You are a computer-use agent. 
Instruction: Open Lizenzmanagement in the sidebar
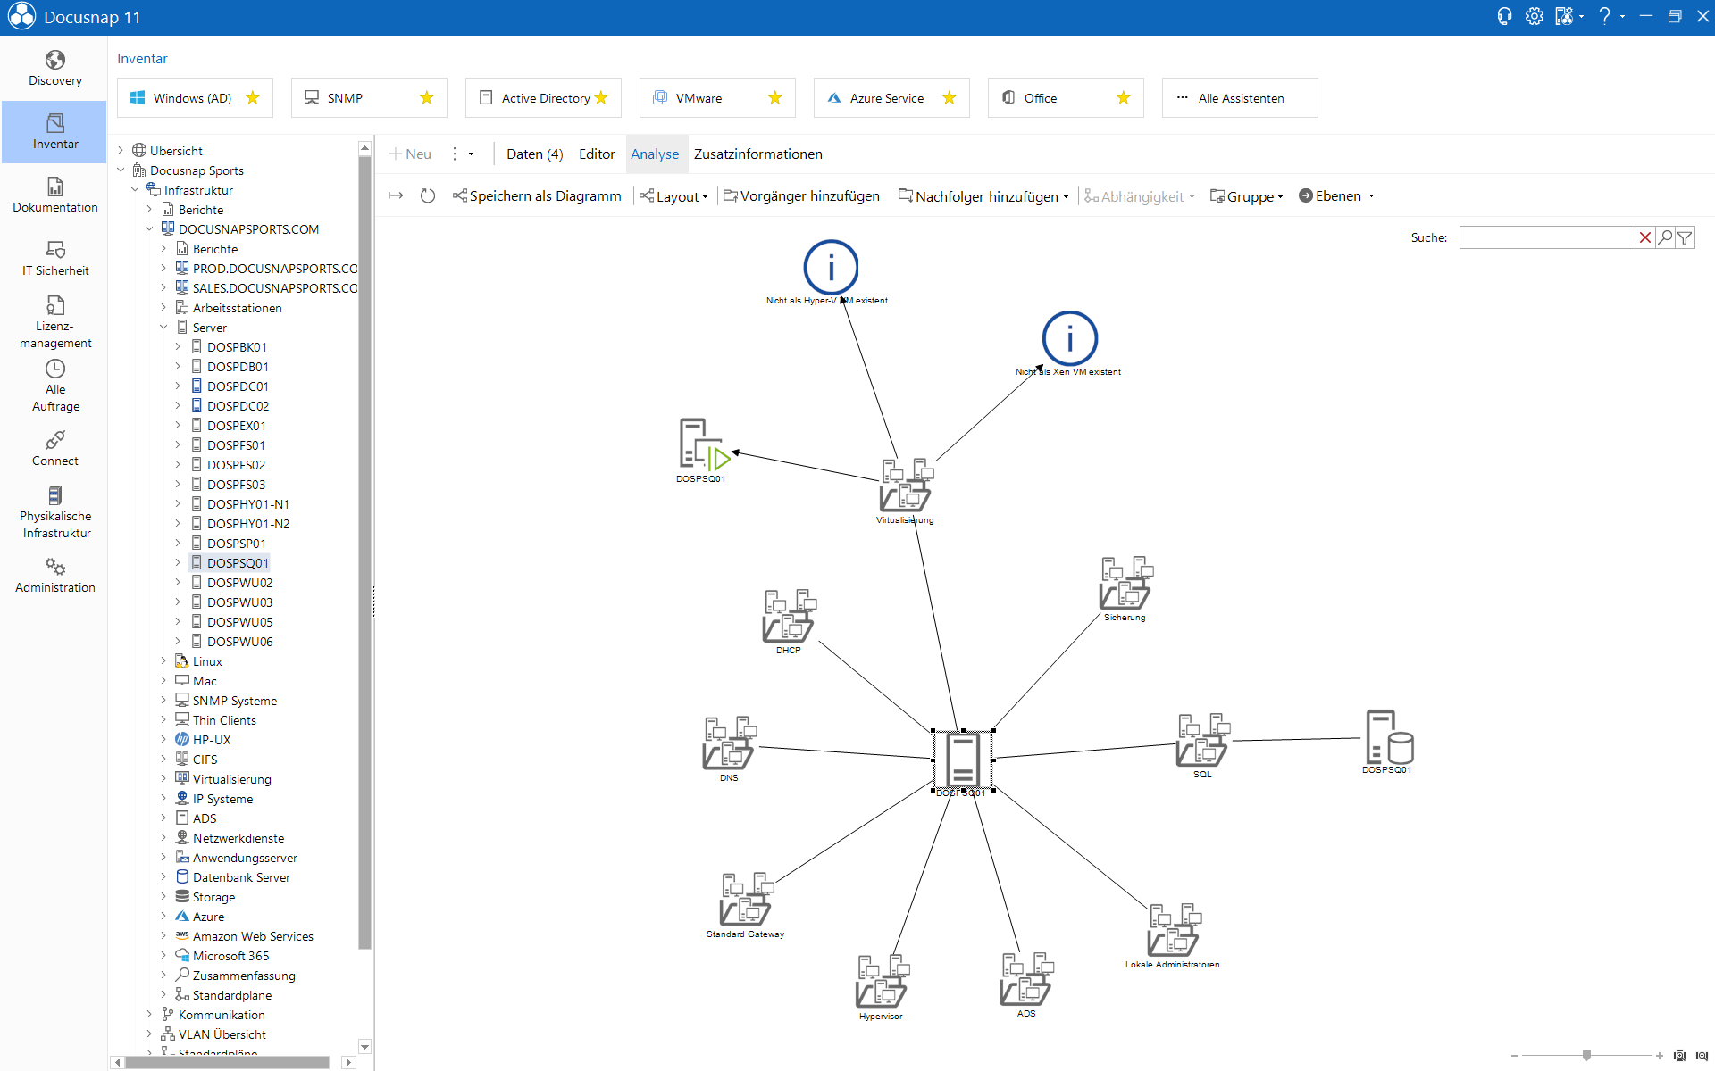[54, 322]
